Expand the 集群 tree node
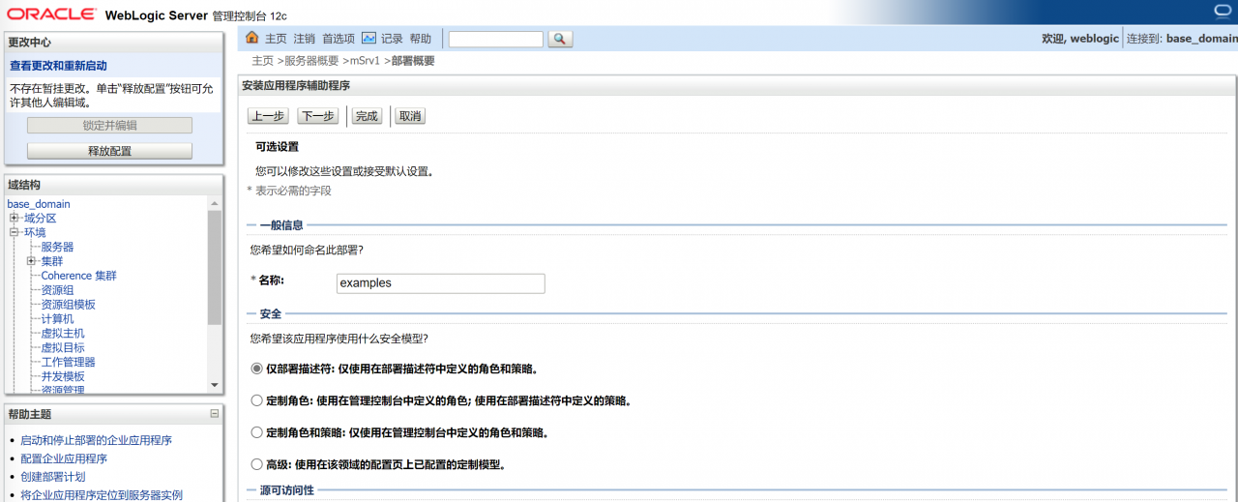Screen dimensions: 1238x502 [31, 261]
